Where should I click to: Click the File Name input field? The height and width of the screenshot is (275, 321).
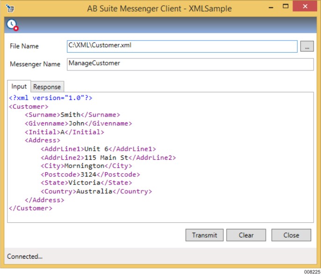tap(182, 46)
